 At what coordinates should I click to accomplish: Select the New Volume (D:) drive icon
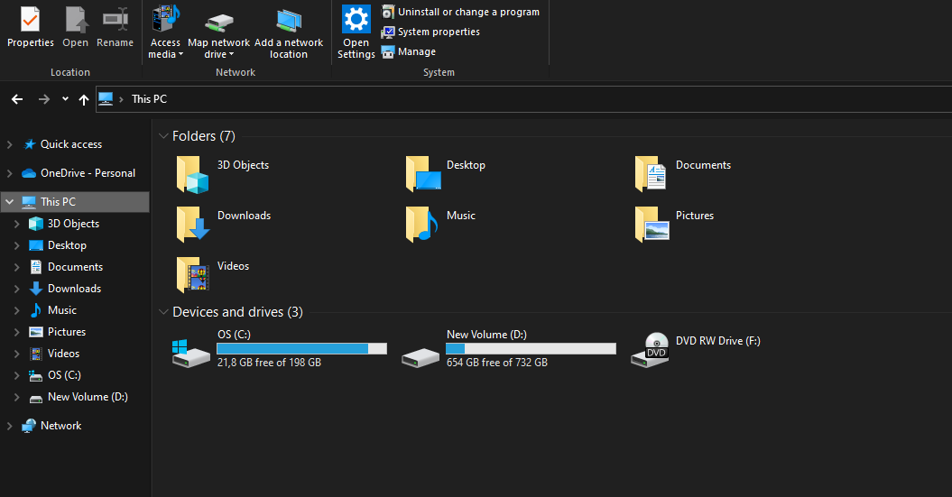[421, 357]
